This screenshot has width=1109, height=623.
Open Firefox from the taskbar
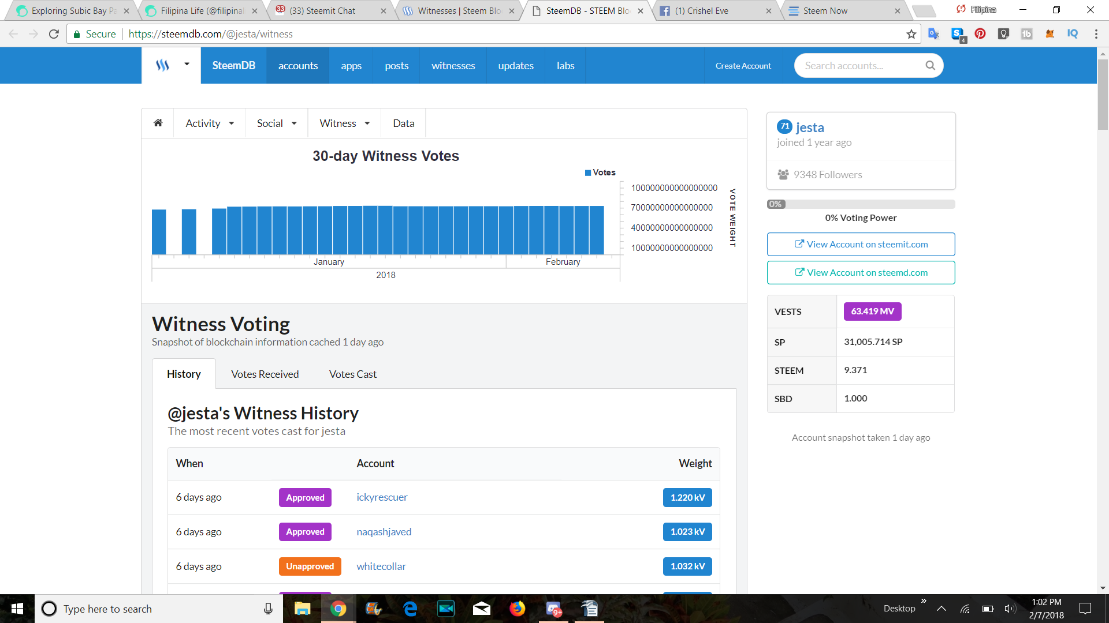point(518,609)
